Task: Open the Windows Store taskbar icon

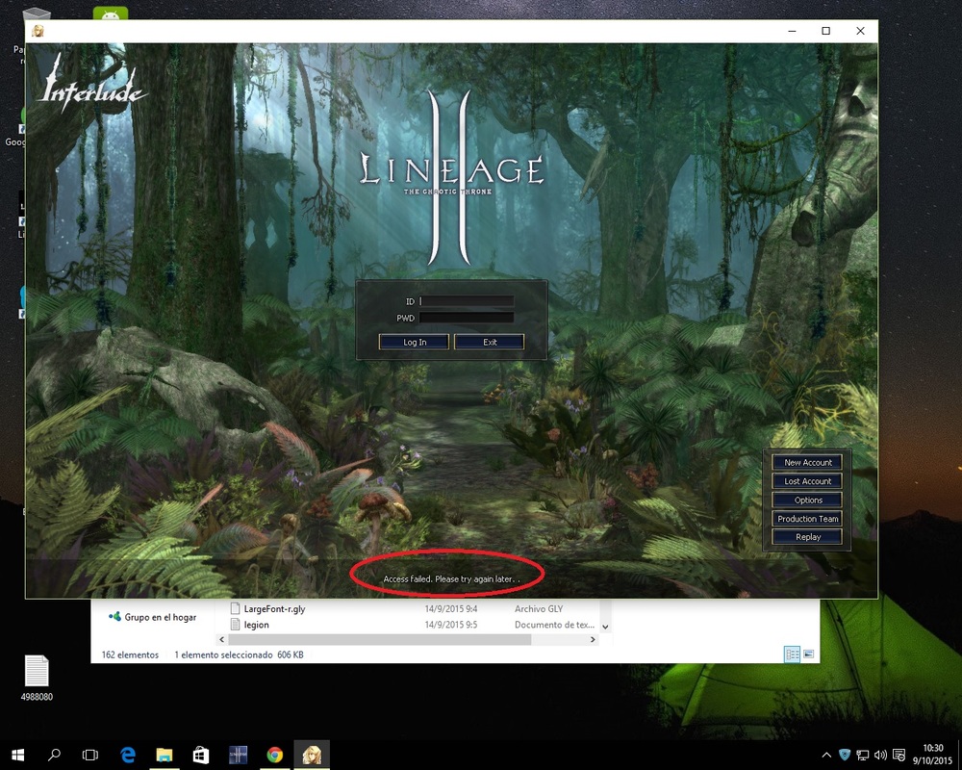Action: click(x=201, y=755)
